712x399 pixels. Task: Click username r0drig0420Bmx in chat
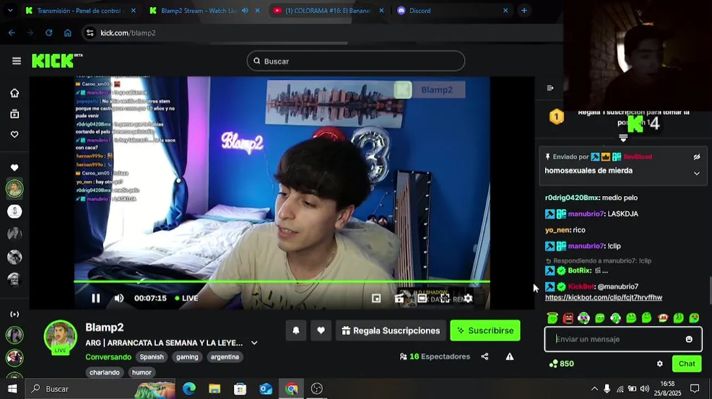click(x=572, y=197)
